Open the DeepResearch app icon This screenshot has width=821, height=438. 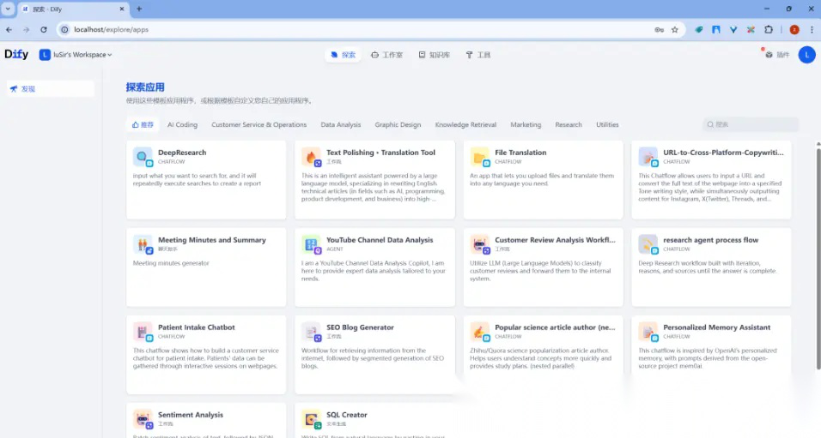click(x=142, y=156)
